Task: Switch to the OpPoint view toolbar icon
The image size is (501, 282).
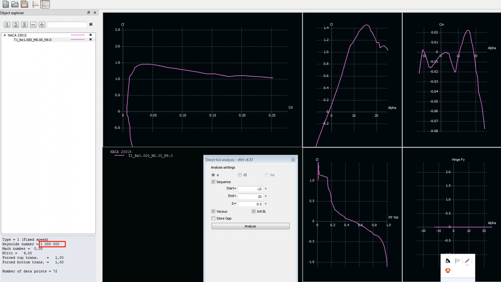Action: [35, 4]
